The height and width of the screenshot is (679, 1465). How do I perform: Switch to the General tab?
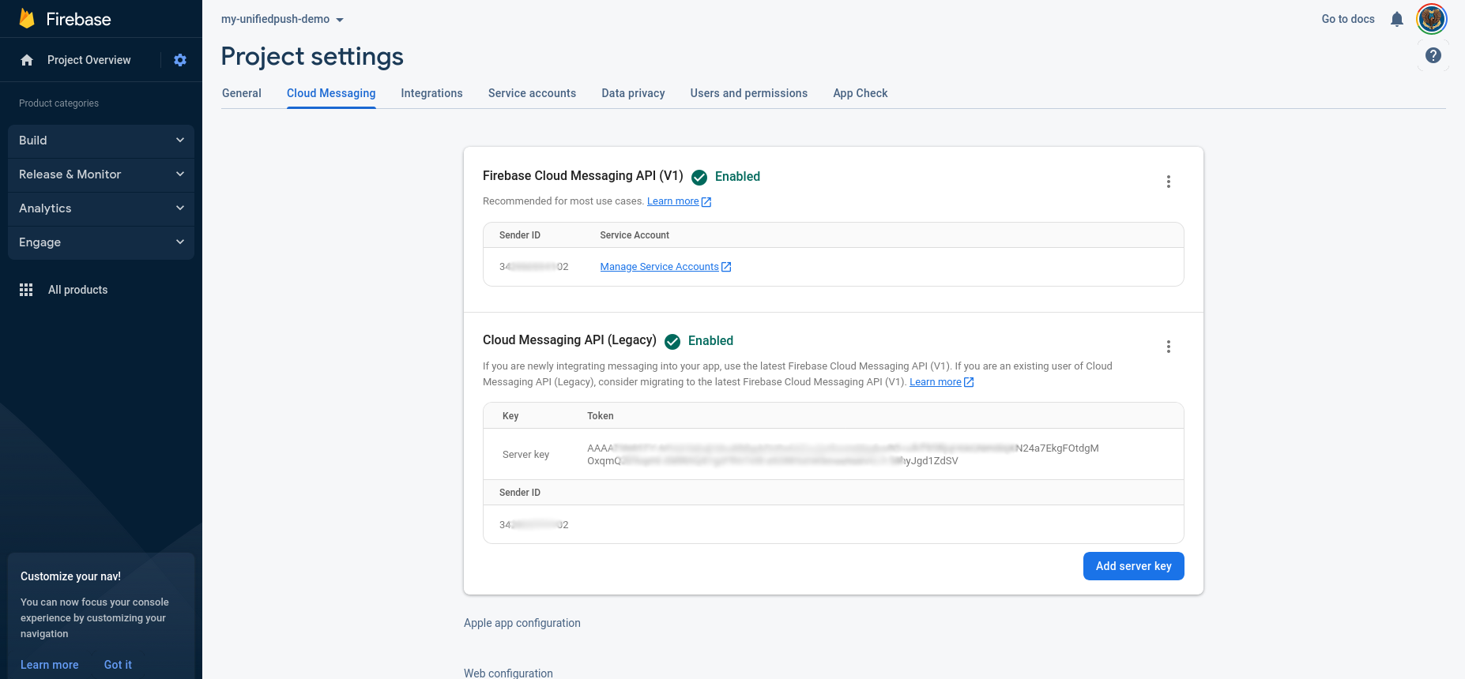coord(242,93)
